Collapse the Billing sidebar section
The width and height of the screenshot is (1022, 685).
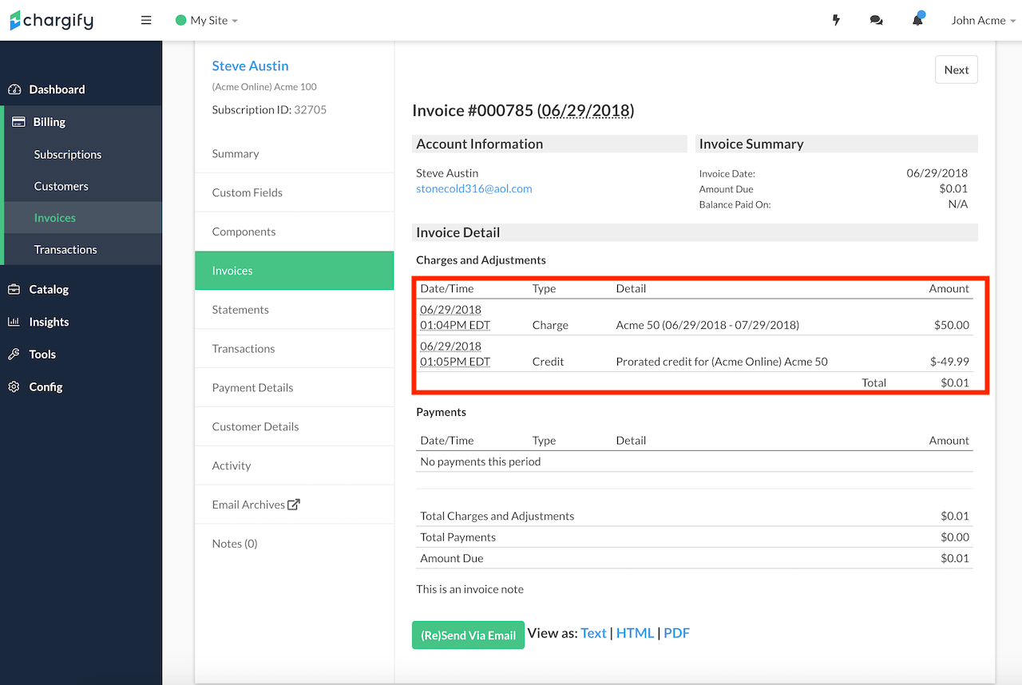49,122
